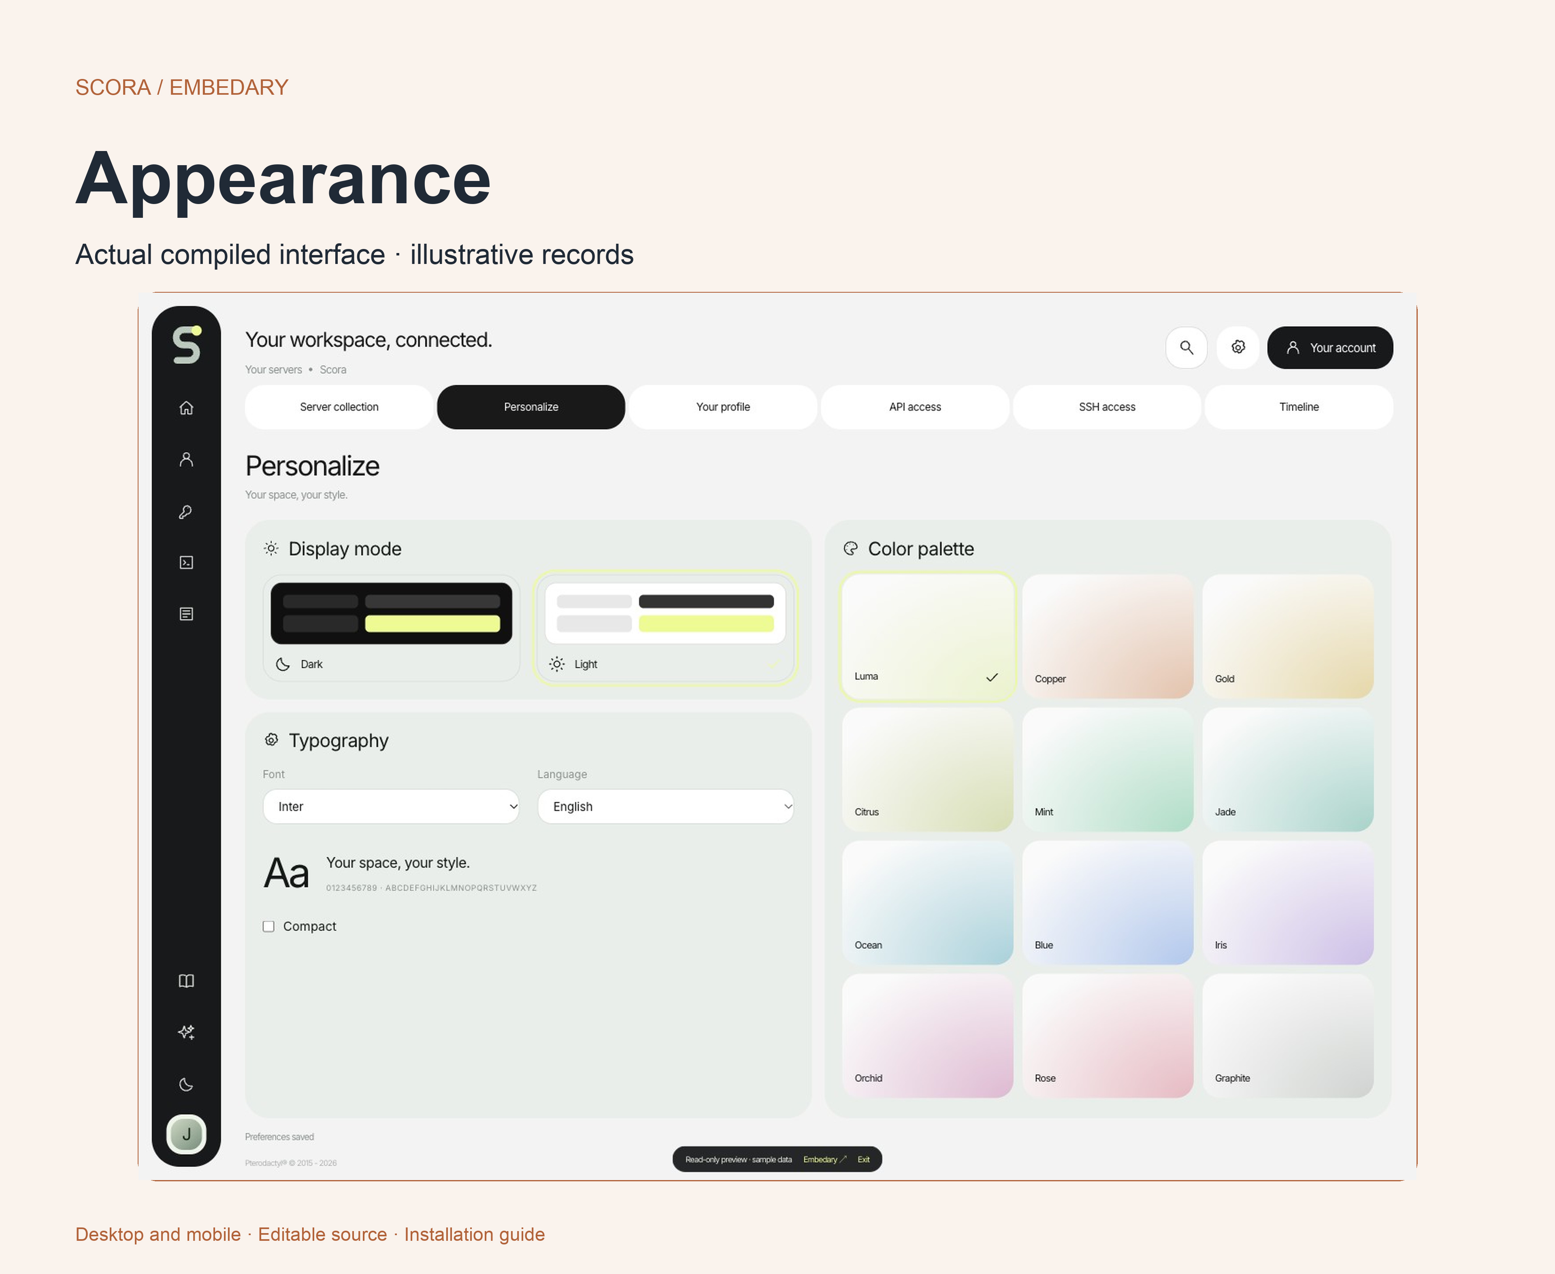Open the Your profile tab
Screen dimensions: 1555x1274
click(723, 407)
